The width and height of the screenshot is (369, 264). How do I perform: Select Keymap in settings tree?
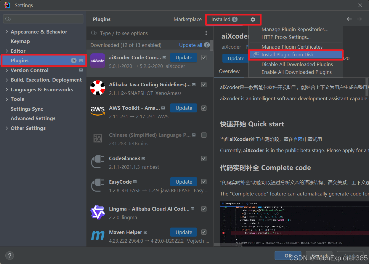pos(20,41)
